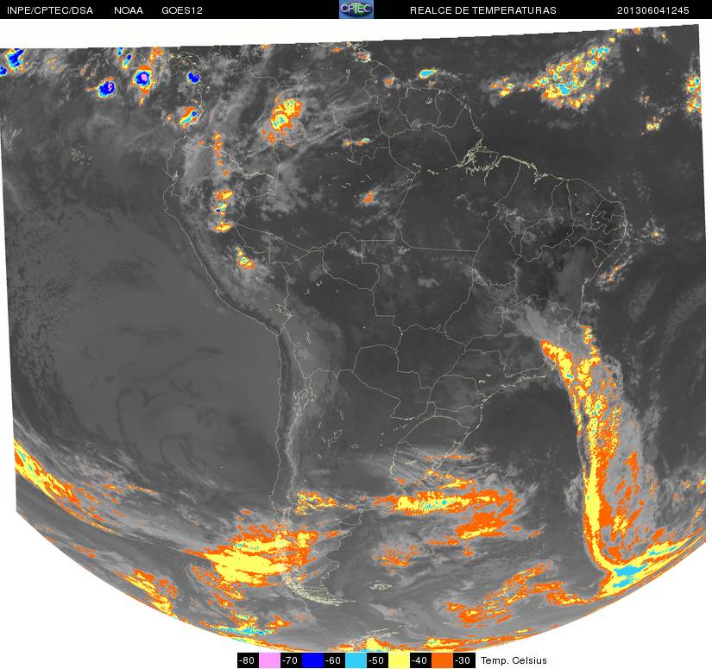712x669 pixels.
Task: Click the -70 legend label
Action: tap(291, 660)
